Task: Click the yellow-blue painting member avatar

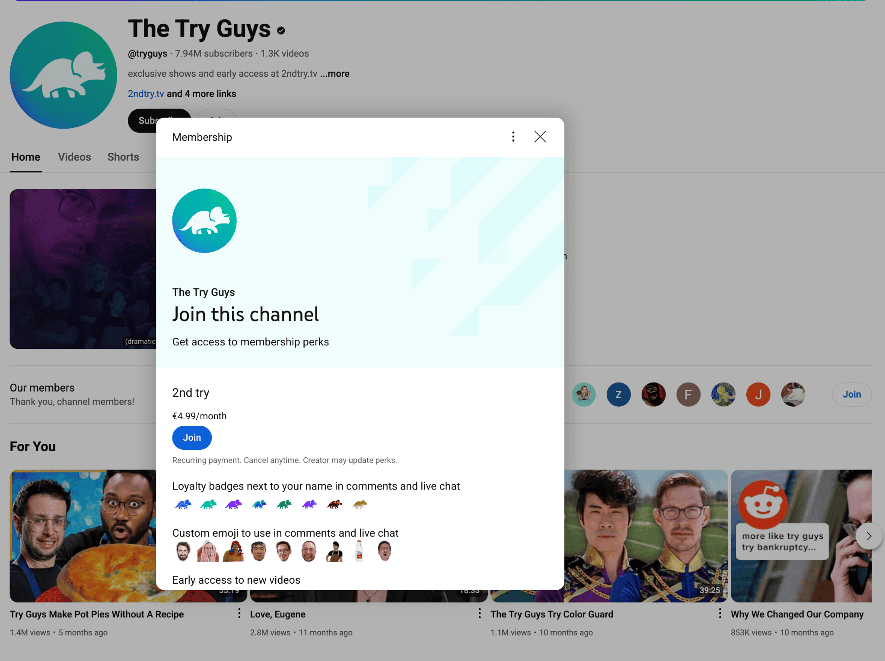Action: (723, 394)
